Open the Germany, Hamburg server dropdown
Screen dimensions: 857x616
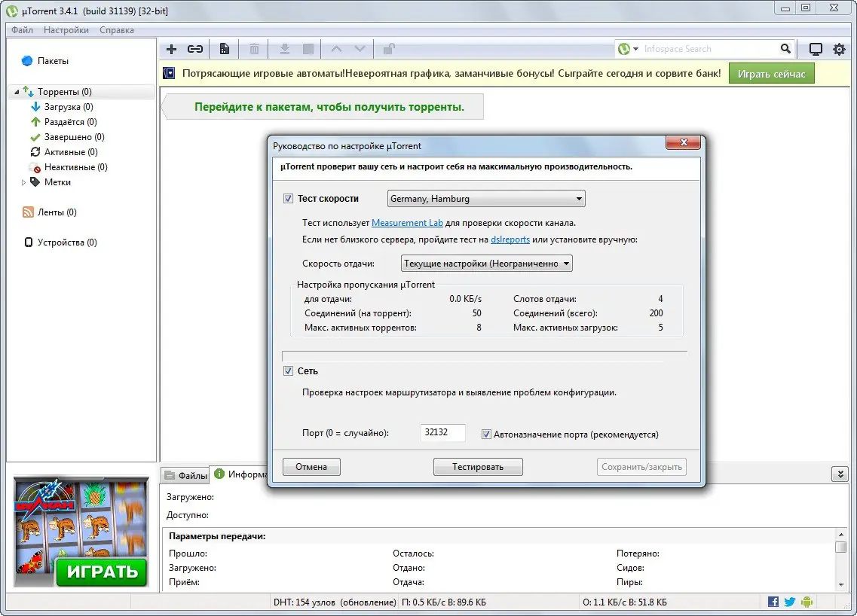coord(486,199)
